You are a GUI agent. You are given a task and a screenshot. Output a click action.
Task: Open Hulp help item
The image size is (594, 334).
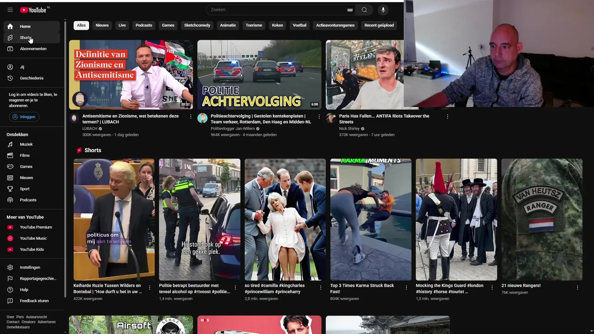click(32, 289)
